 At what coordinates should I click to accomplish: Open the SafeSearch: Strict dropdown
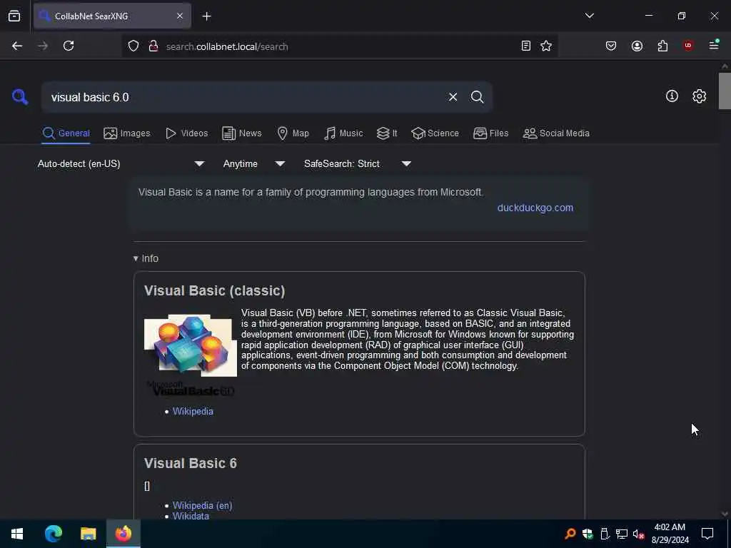click(357, 163)
